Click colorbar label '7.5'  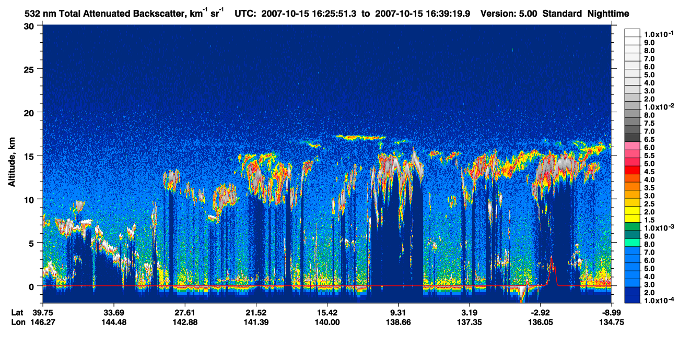tap(649, 123)
